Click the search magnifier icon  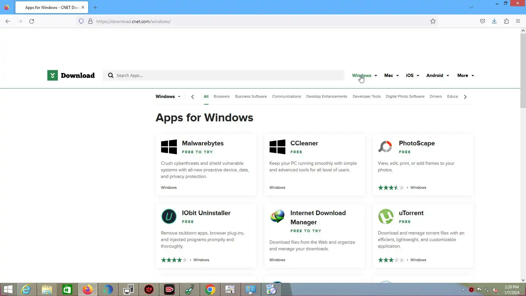coord(111,75)
